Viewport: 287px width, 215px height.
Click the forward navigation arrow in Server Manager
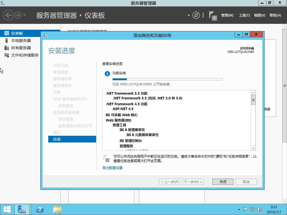[x=18, y=15]
